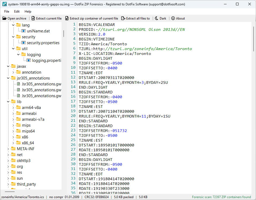
Task: Click the net folder icon
Action: (13, 154)
